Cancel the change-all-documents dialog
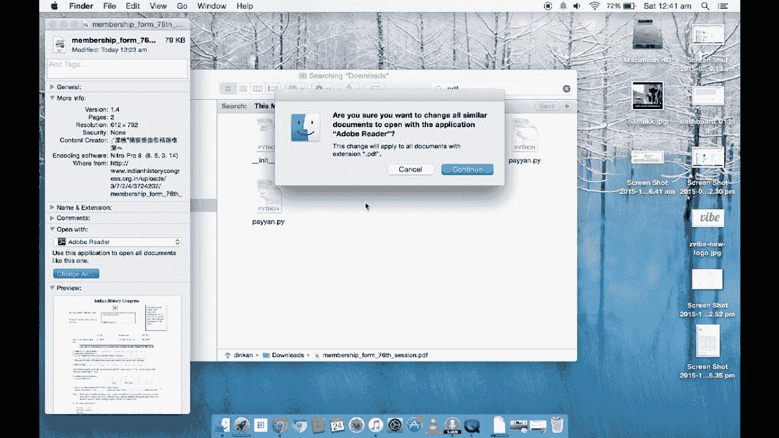This screenshot has width=779, height=438. (x=411, y=169)
